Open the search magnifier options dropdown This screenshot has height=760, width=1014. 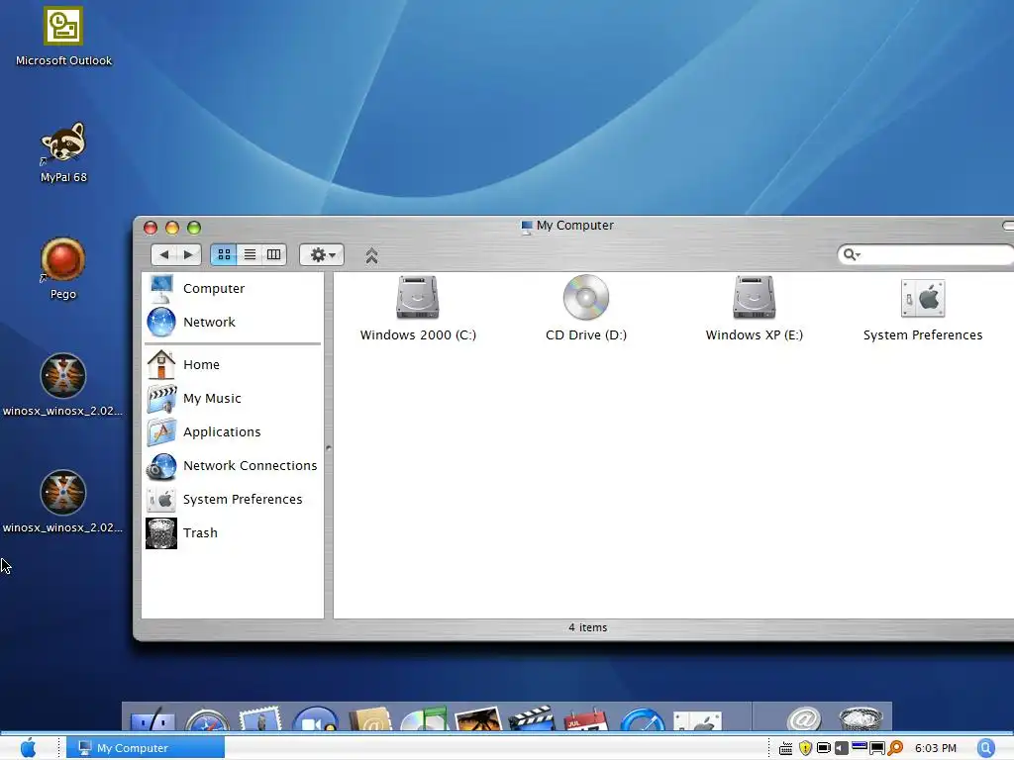point(852,254)
